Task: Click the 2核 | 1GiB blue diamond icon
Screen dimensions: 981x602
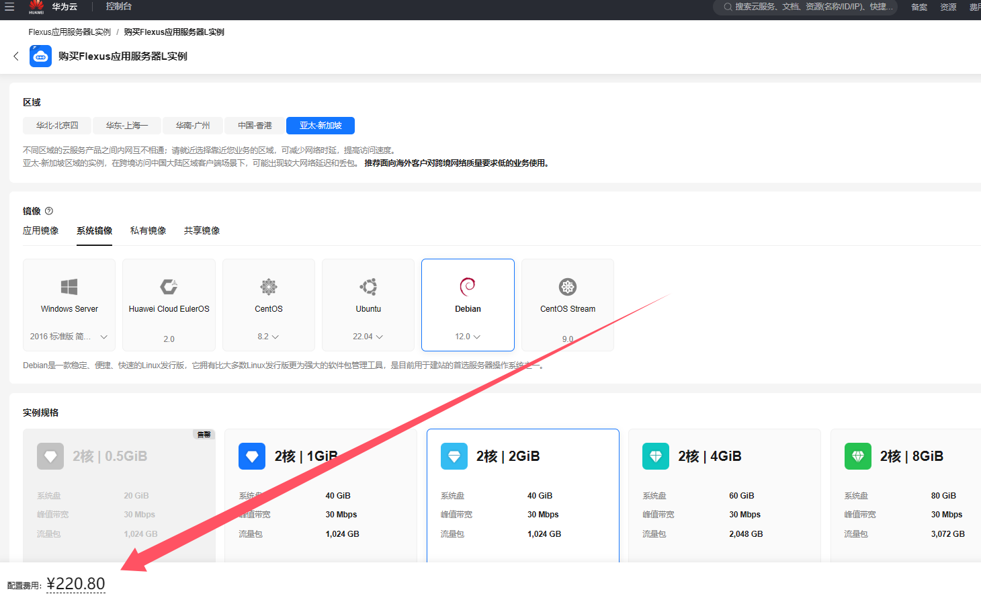Action: [252, 456]
